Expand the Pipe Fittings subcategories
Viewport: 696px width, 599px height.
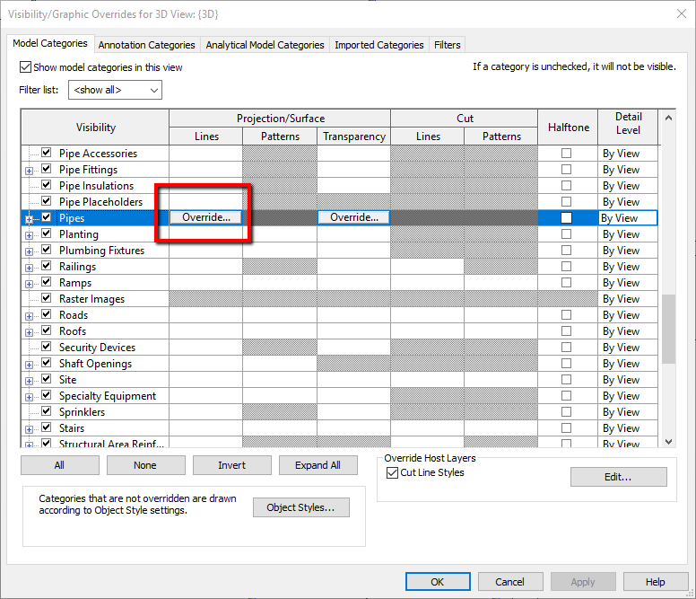point(30,171)
